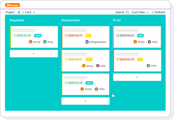Open the card dated 2020-03-28

pos(85,84)
